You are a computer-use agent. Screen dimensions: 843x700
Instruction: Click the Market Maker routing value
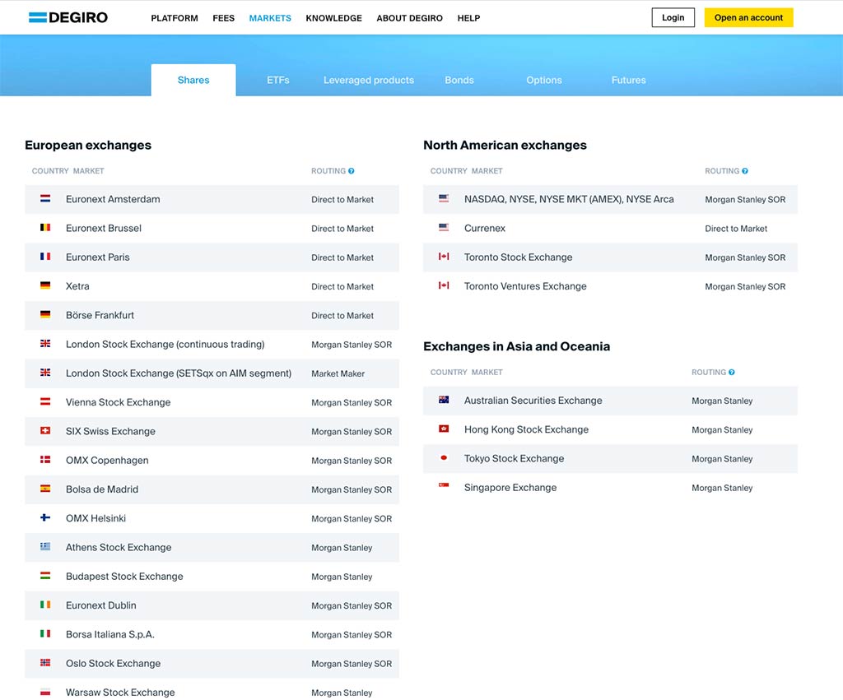tap(338, 373)
